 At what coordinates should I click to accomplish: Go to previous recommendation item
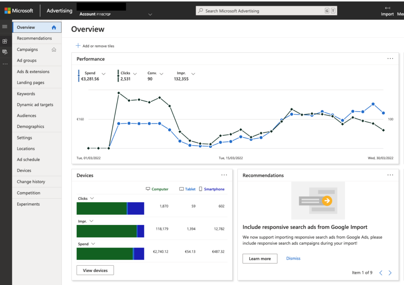point(381,273)
